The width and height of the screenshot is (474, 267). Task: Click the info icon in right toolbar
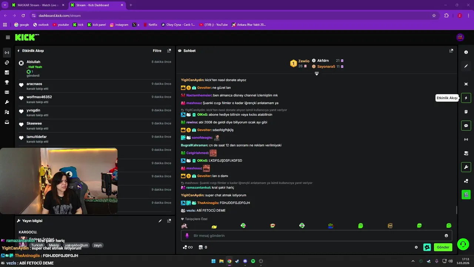(466, 52)
